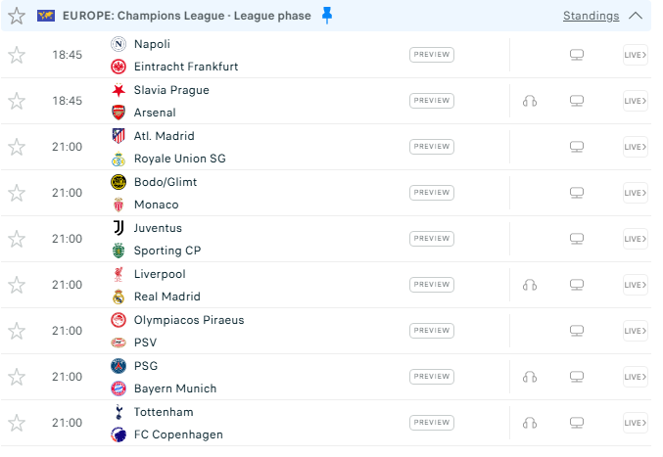Click TV icon for Napoli vs Eintracht Frankfurt
This screenshot has height=457, width=663.
[577, 55]
